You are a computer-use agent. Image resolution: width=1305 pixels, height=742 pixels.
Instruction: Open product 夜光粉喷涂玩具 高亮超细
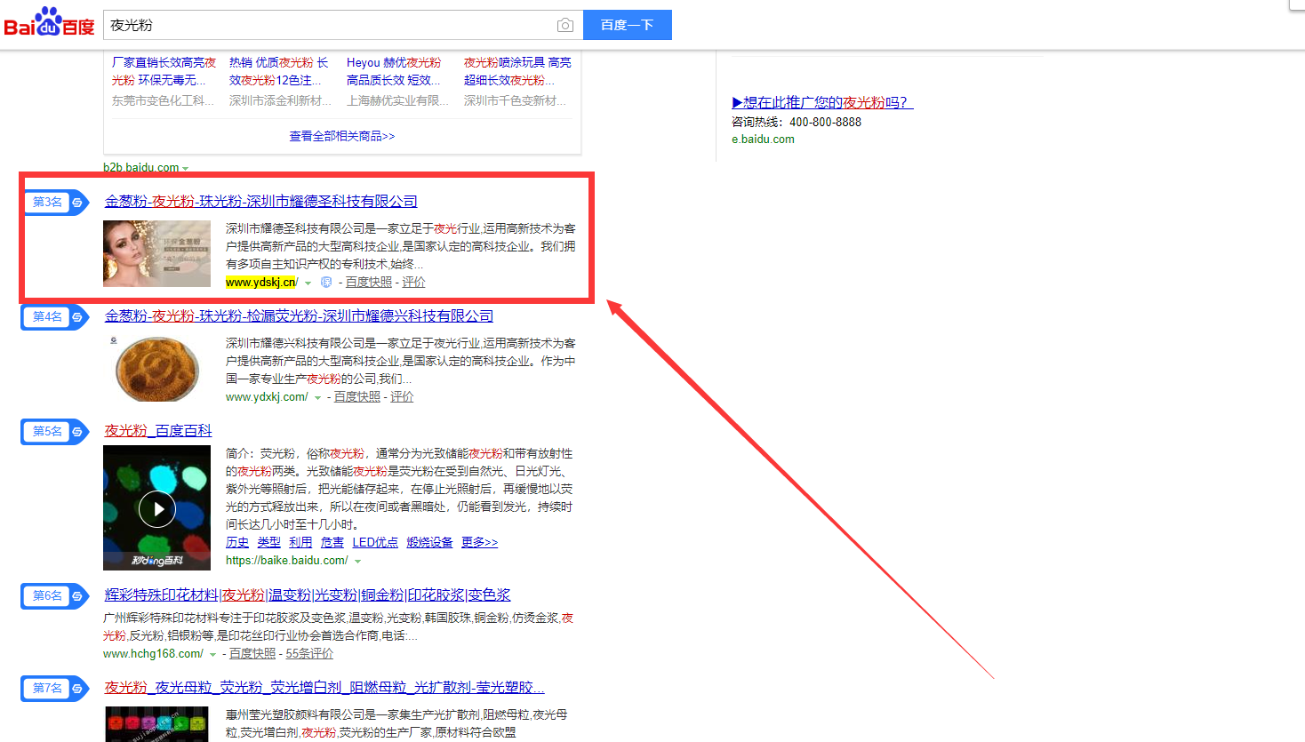(517, 71)
